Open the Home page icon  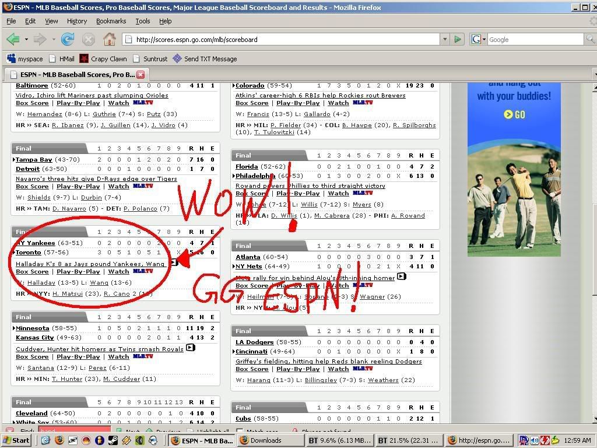[x=109, y=39]
